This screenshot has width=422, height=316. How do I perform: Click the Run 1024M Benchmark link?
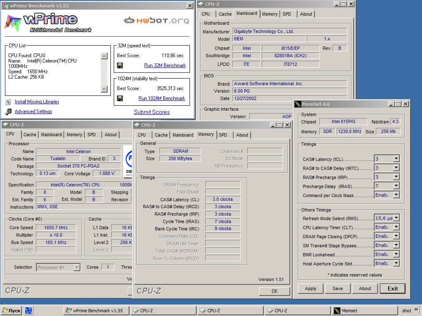click(x=162, y=98)
